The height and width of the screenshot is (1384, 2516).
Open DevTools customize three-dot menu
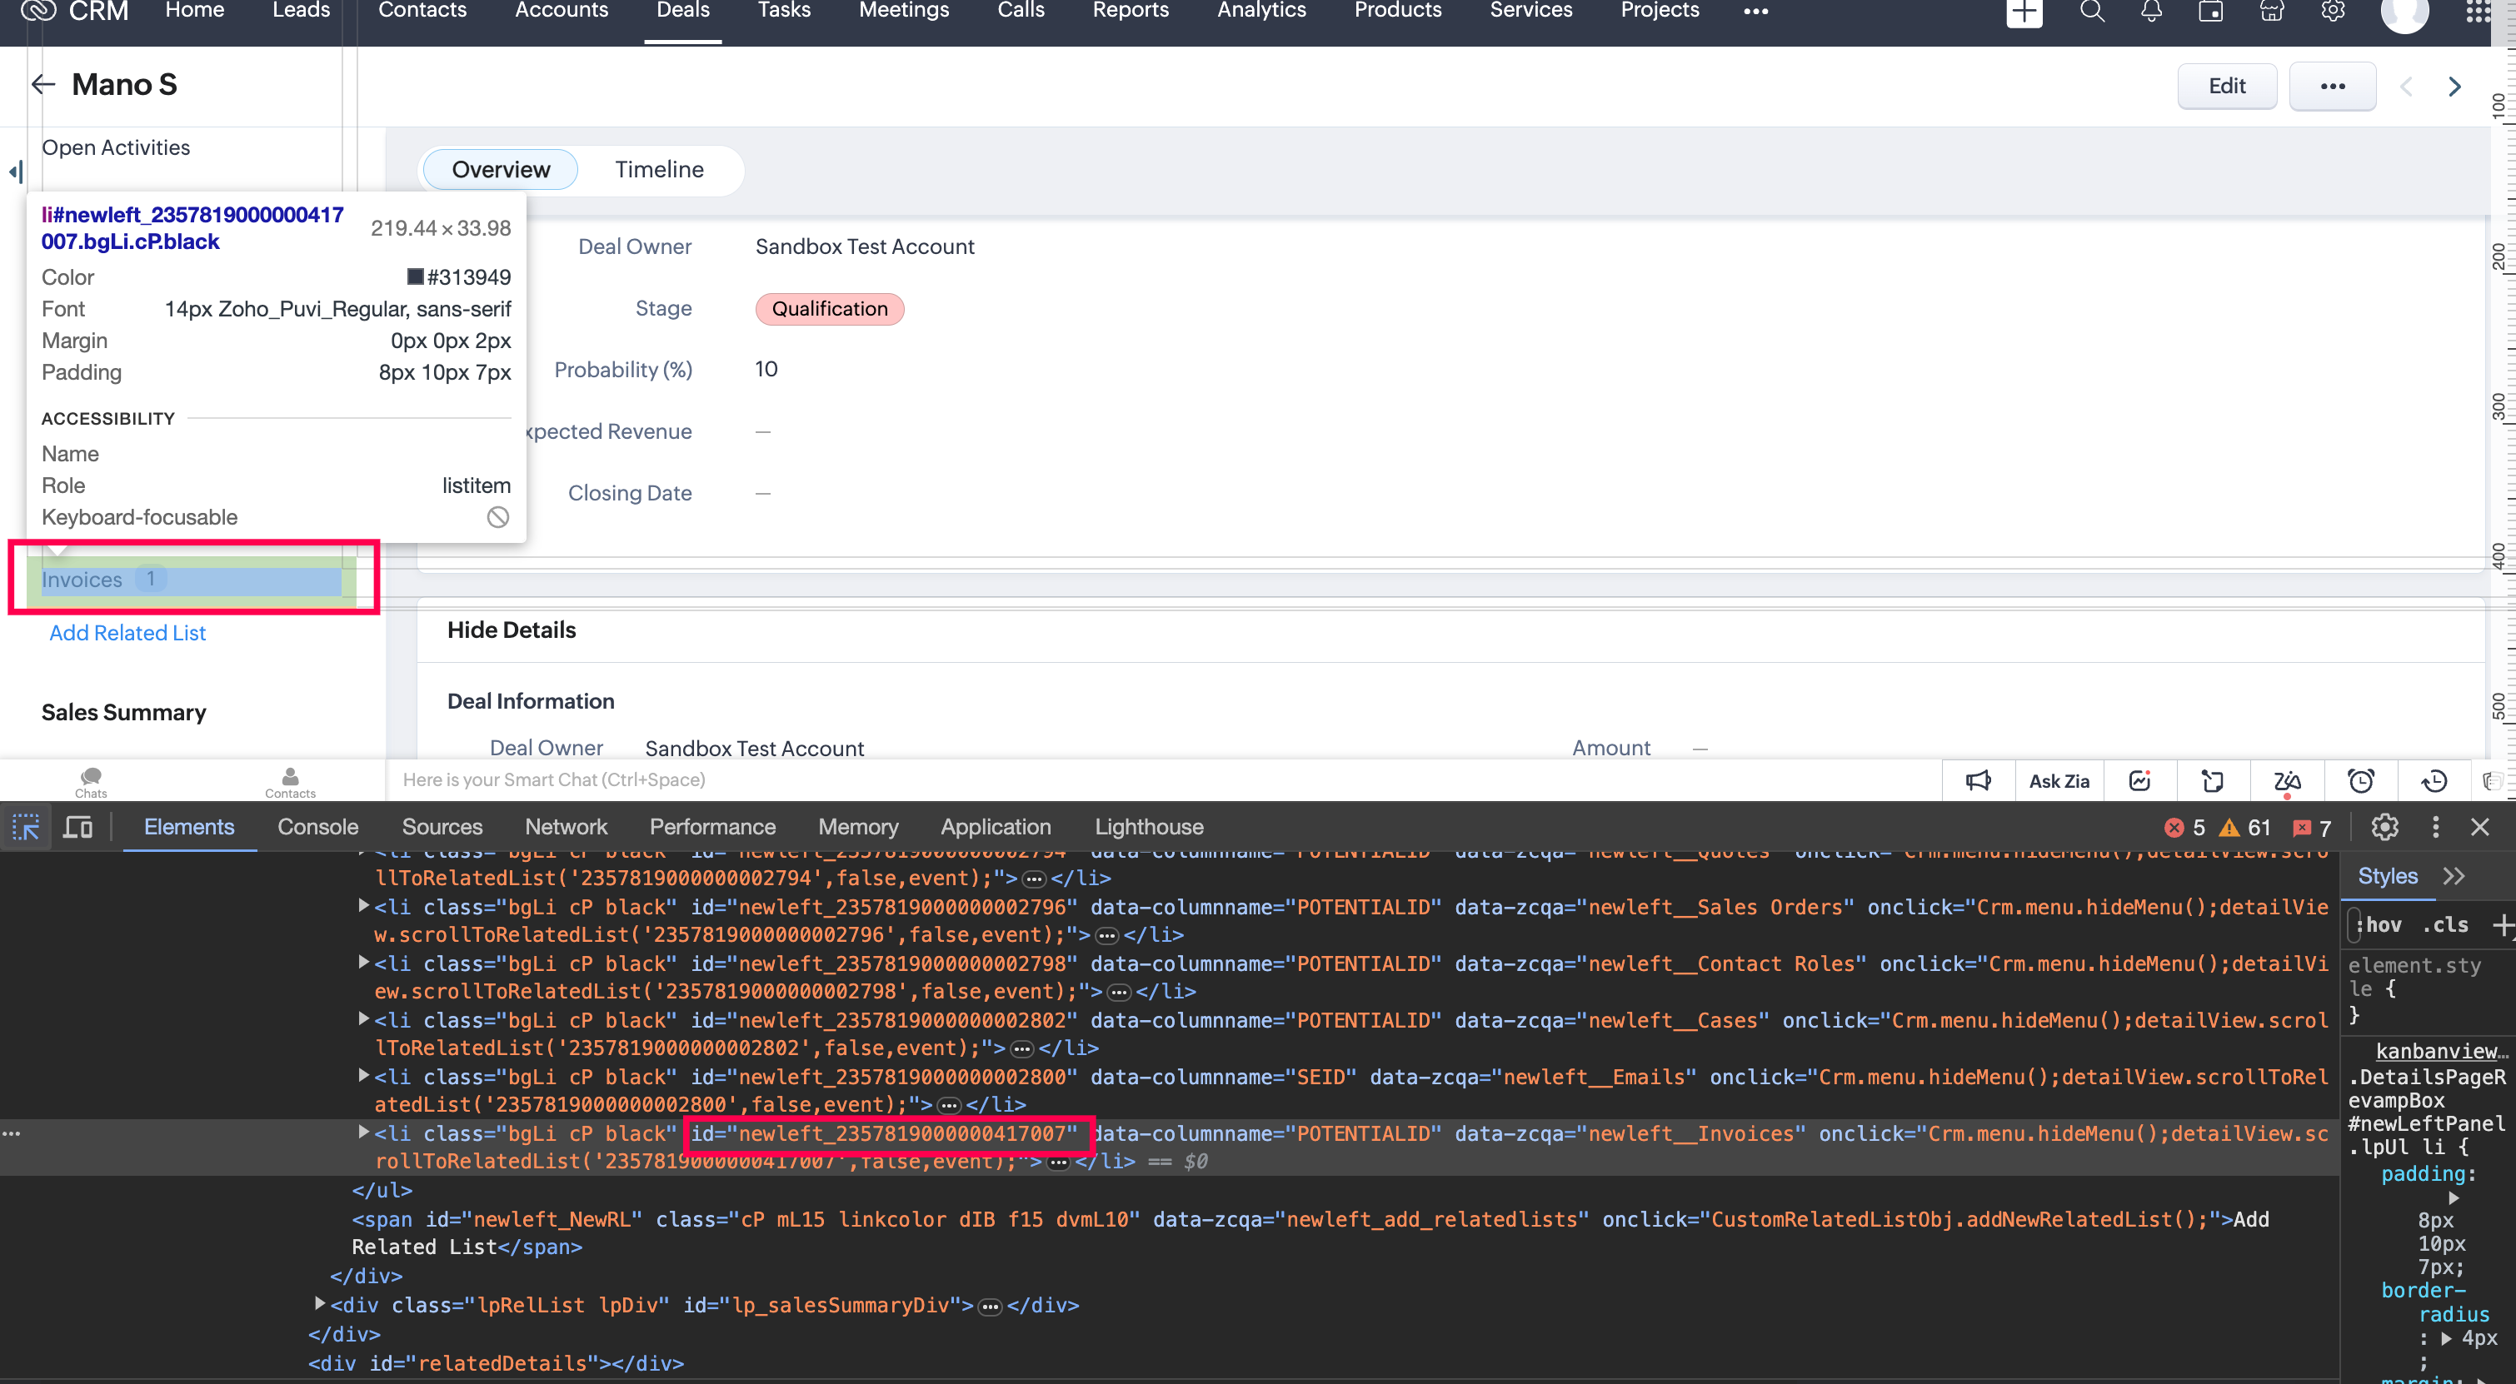coord(2436,828)
